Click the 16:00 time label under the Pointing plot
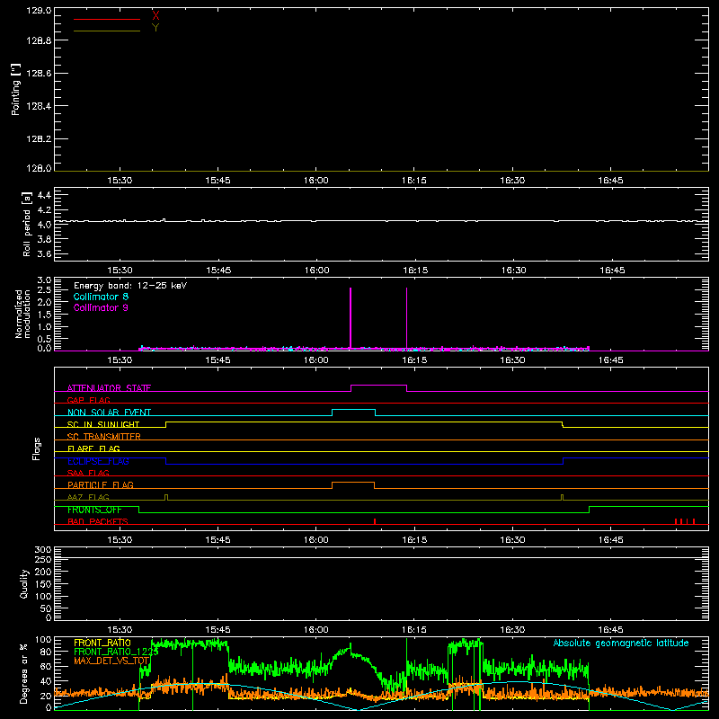Image resolution: width=719 pixels, height=719 pixels. 316,181
